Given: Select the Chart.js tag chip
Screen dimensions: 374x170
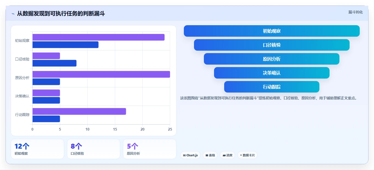Looking at the screenshot, I should coord(190,155).
